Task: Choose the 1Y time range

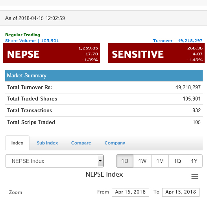Action: point(194,161)
